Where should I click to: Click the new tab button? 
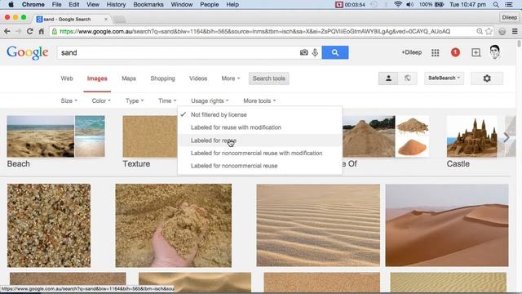click(120, 20)
